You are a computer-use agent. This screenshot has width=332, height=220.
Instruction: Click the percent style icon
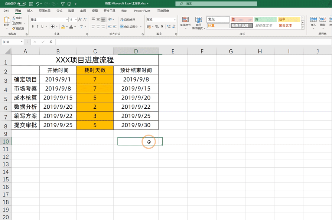tap(157, 27)
